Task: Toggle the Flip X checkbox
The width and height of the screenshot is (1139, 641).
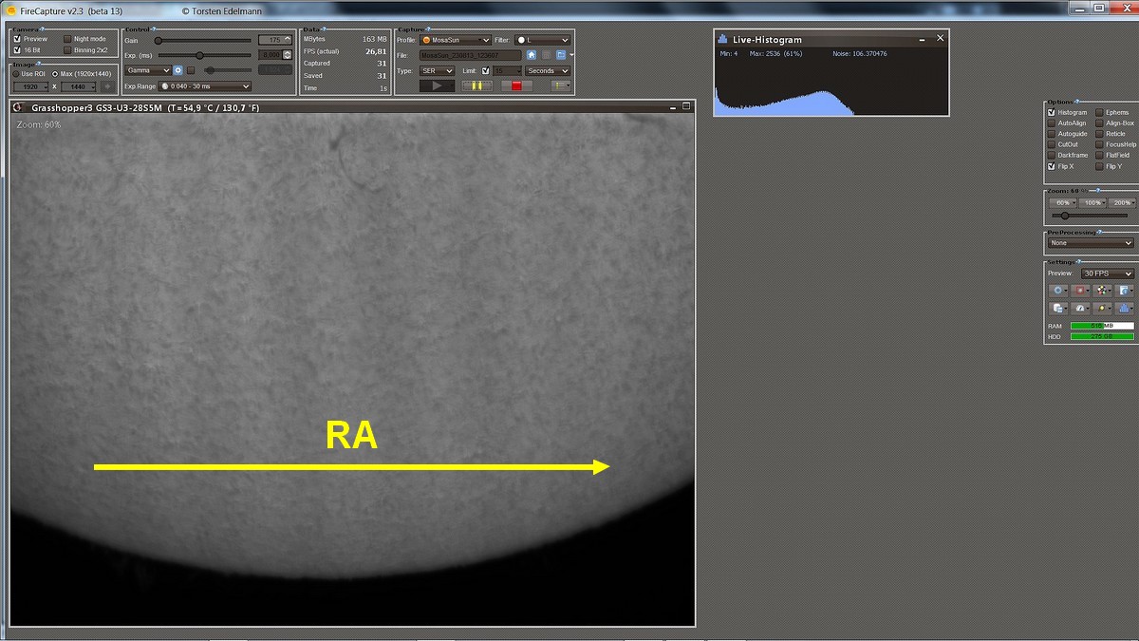Action: coord(1051,166)
